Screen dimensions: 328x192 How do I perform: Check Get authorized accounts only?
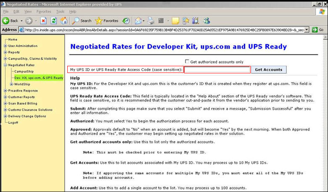click(x=187, y=62)
